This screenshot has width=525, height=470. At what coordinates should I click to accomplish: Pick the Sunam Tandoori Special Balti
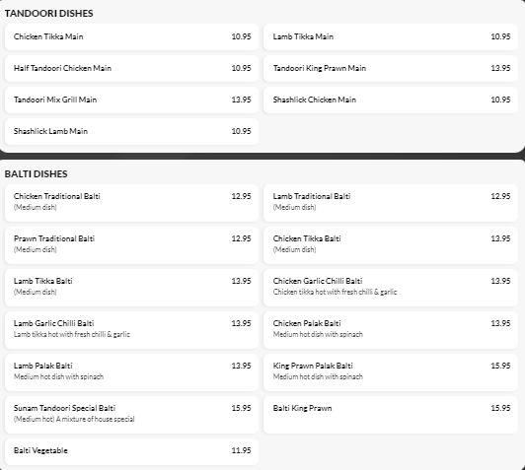click(x=131, y=415)
